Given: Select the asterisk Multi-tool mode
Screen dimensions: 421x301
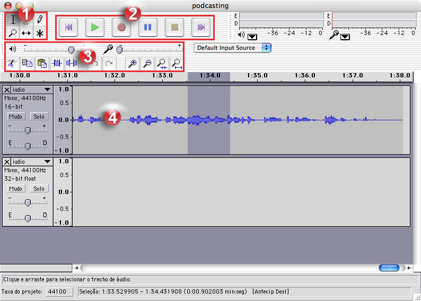Looking at the screenshot, I should [x=40, y=33].
